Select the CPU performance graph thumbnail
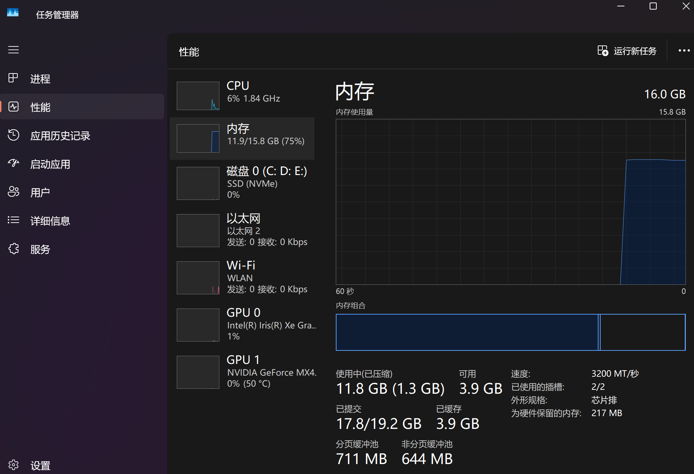 (x=198, y=96)
